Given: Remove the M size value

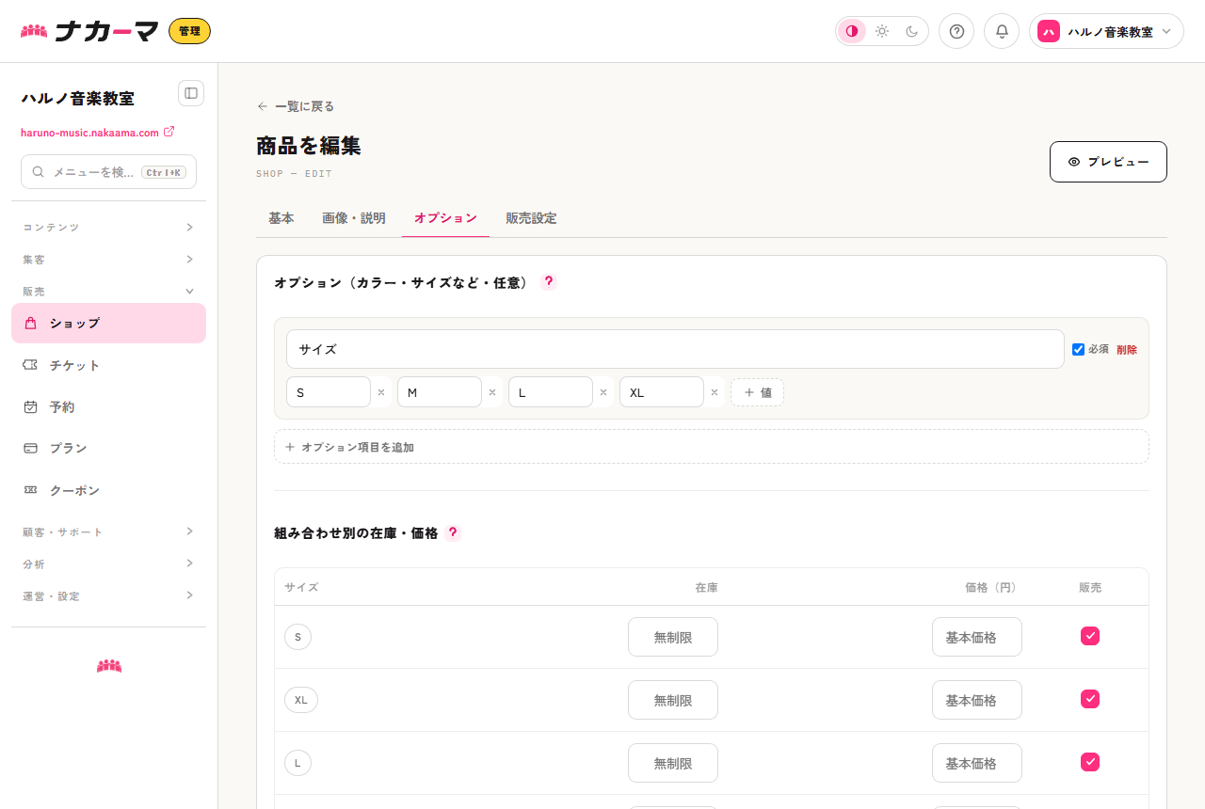Looking at the screenshot, I should (x=492, y=392).
